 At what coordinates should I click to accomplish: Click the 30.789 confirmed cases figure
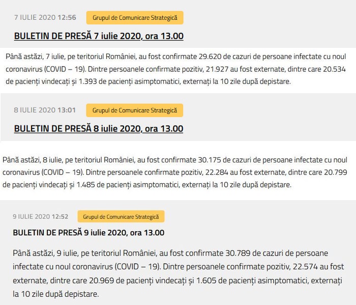238,253
